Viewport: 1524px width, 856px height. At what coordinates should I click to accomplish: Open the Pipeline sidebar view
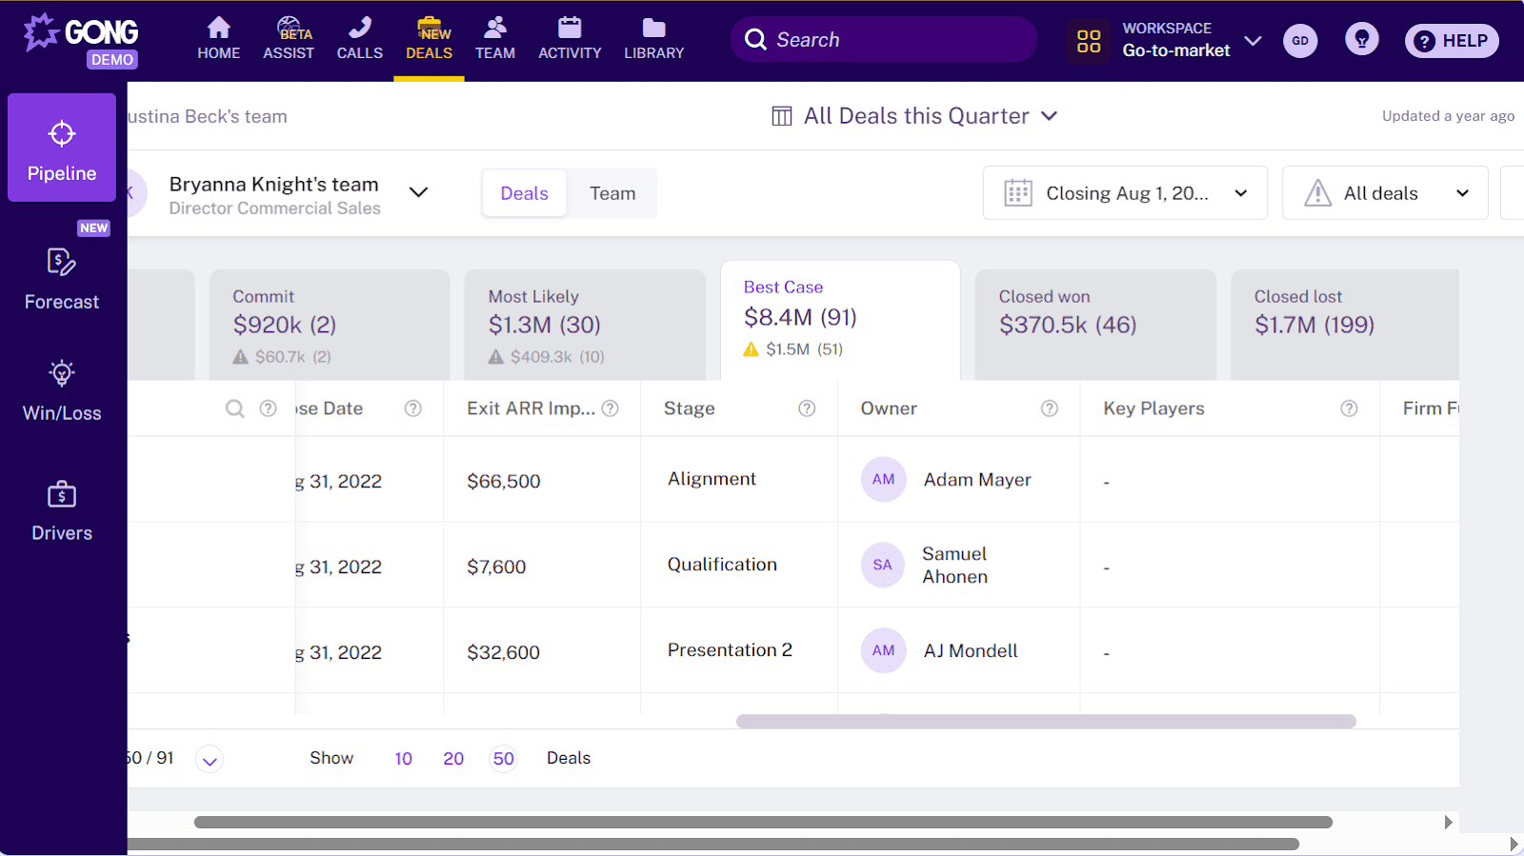[62, 149]
